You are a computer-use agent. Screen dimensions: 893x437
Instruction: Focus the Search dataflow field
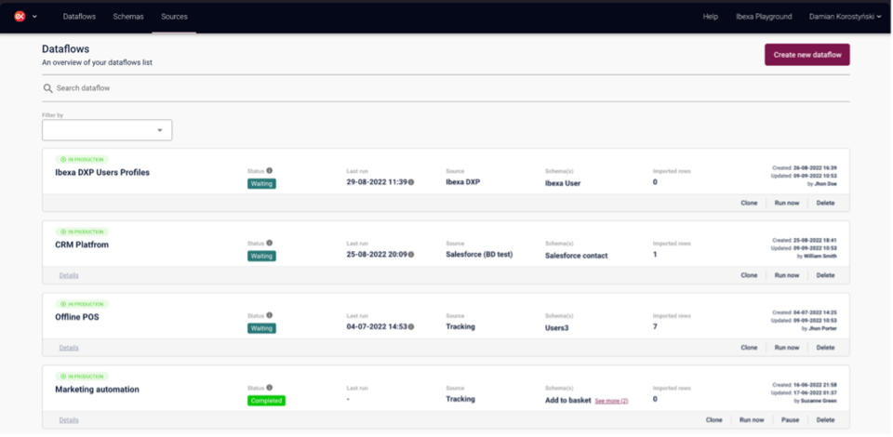click(446, 88)
